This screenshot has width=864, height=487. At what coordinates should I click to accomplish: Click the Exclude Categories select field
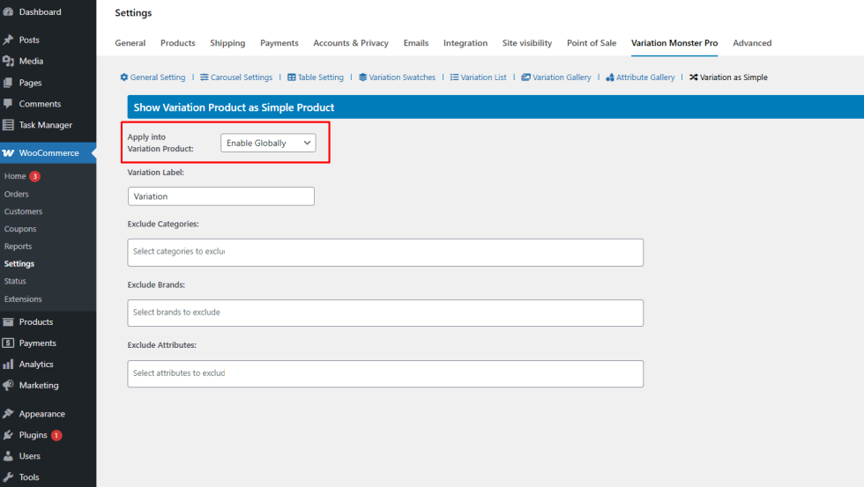(386, 253)
